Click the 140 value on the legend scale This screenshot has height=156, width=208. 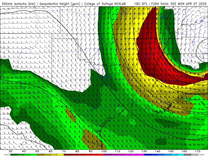pos(158,151)
